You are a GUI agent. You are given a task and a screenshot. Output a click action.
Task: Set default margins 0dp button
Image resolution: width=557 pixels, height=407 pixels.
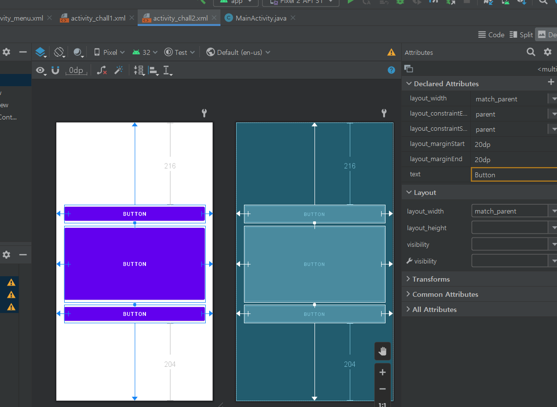(76, 71)
